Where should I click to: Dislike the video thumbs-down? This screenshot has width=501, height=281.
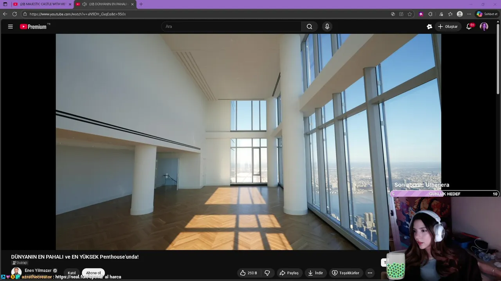[267, 273]
